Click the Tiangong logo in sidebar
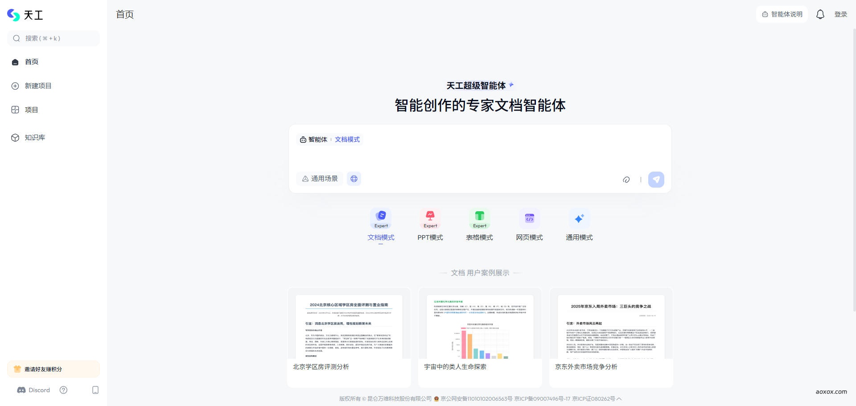This screenshot has height=406, width=856. click(x=25, y=15)
